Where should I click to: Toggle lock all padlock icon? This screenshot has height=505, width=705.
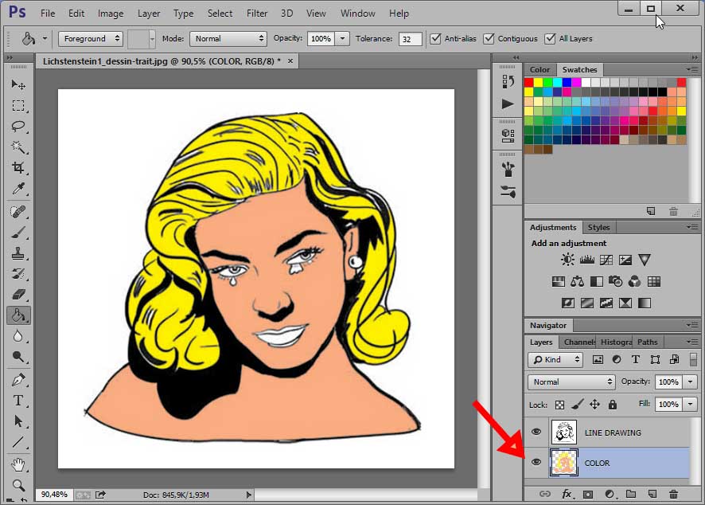coord(613,405)
